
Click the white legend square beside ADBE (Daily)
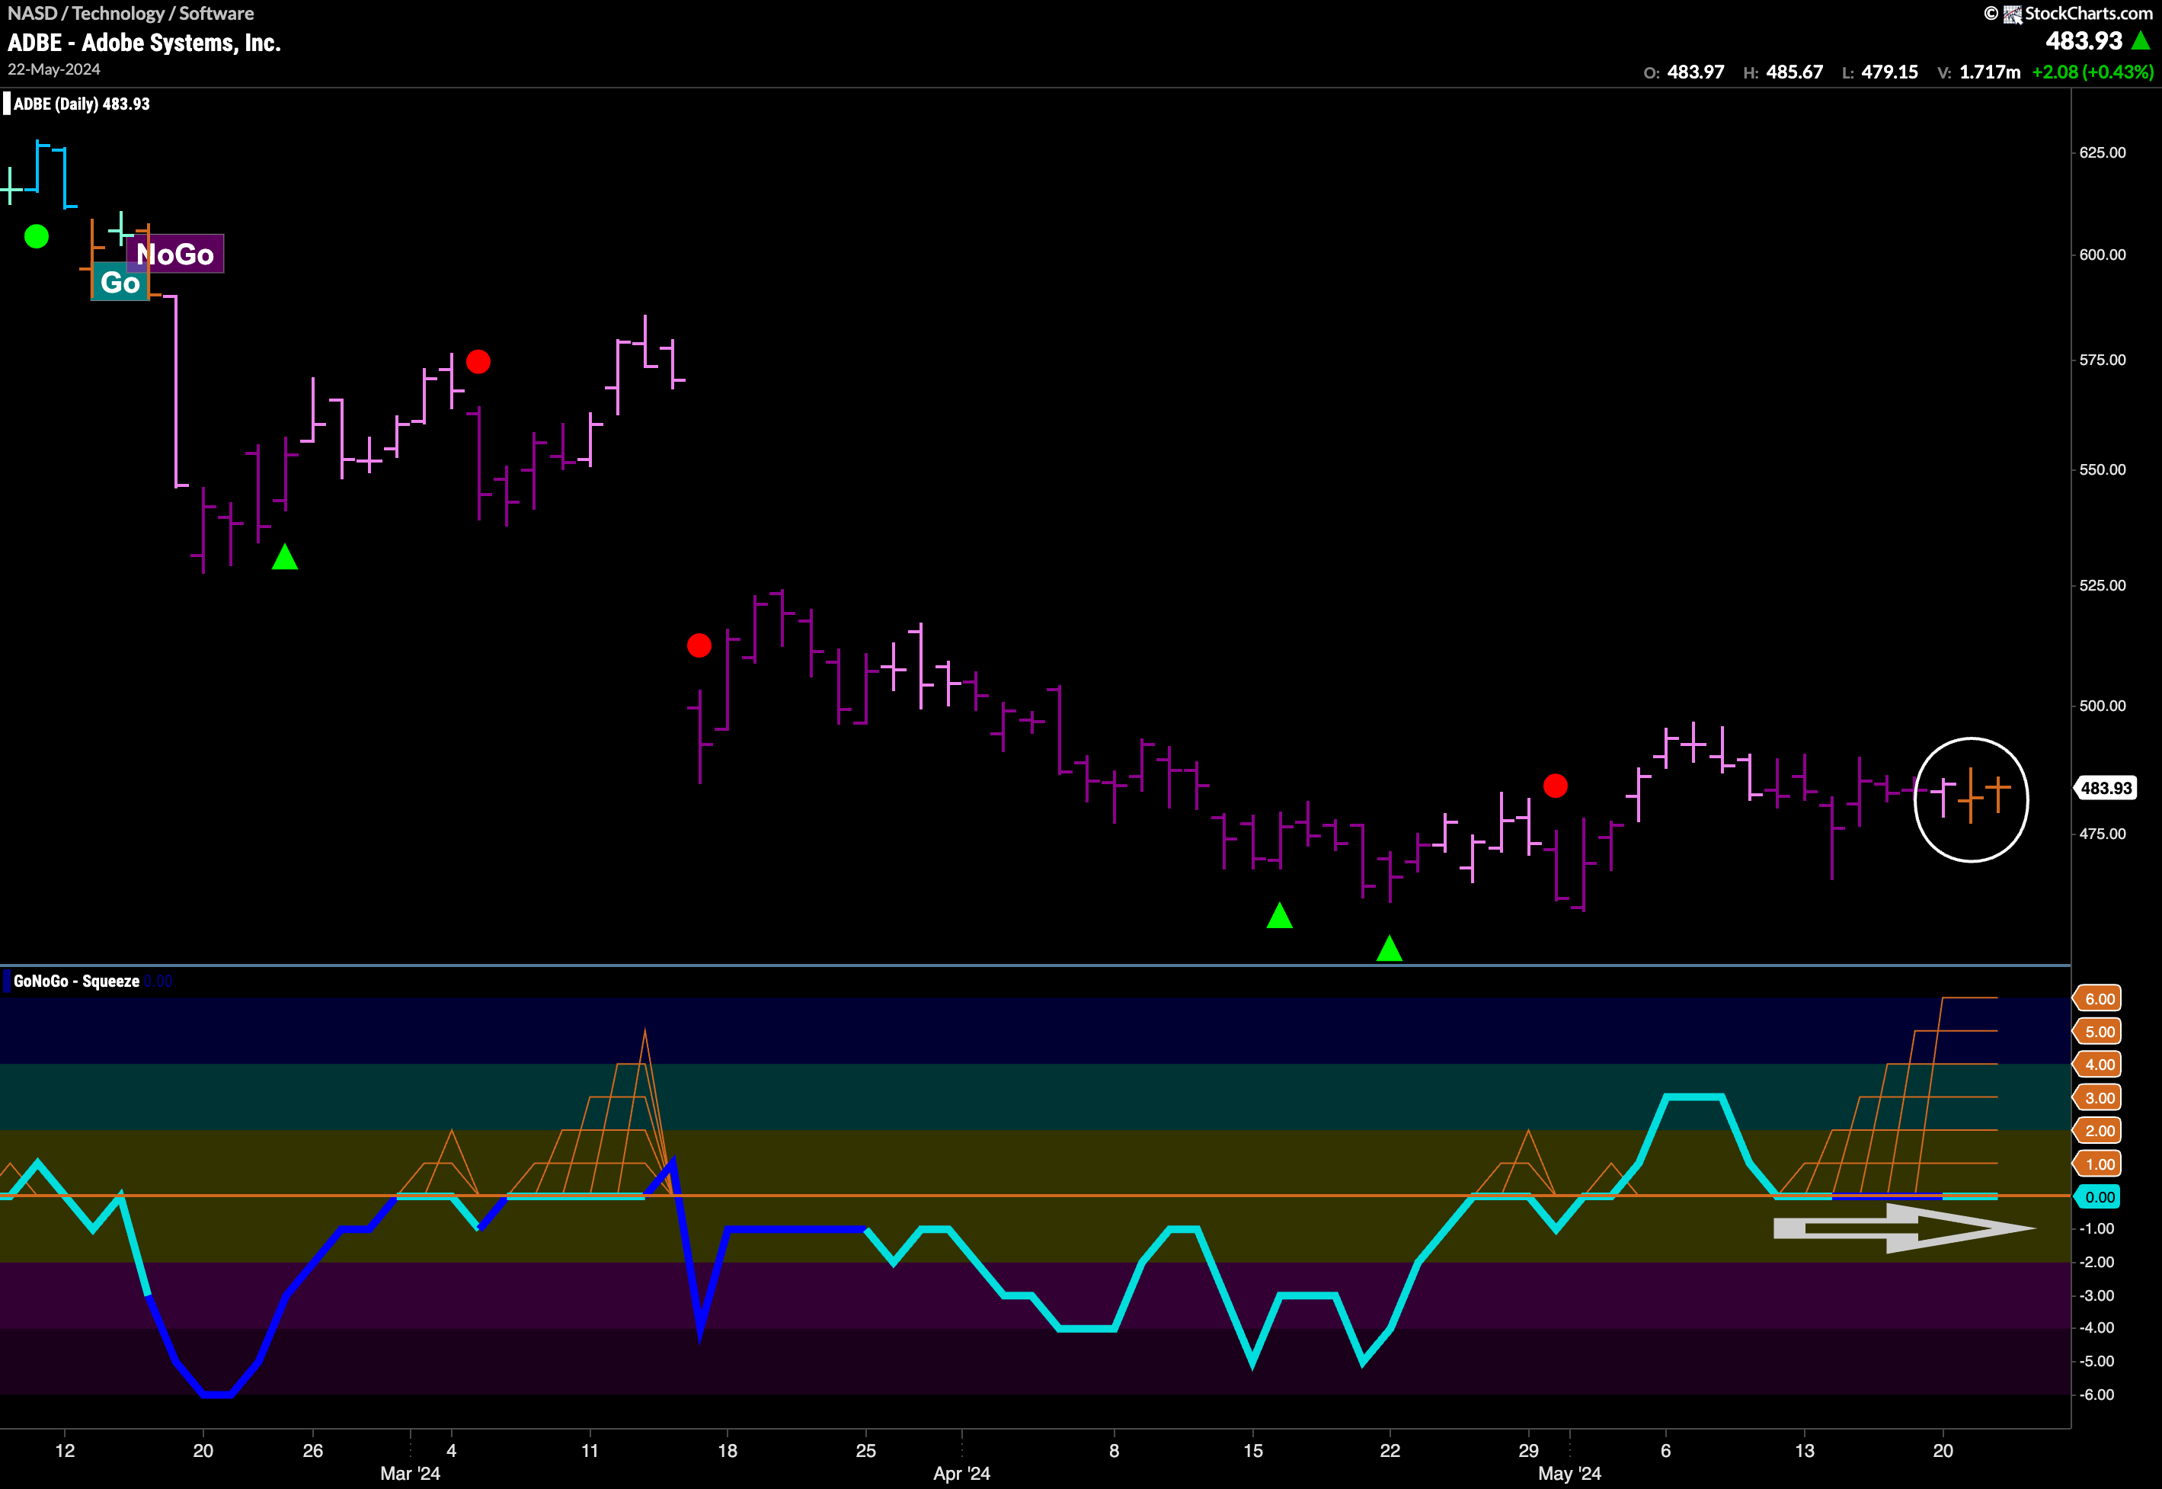click(x=7, y=104)
